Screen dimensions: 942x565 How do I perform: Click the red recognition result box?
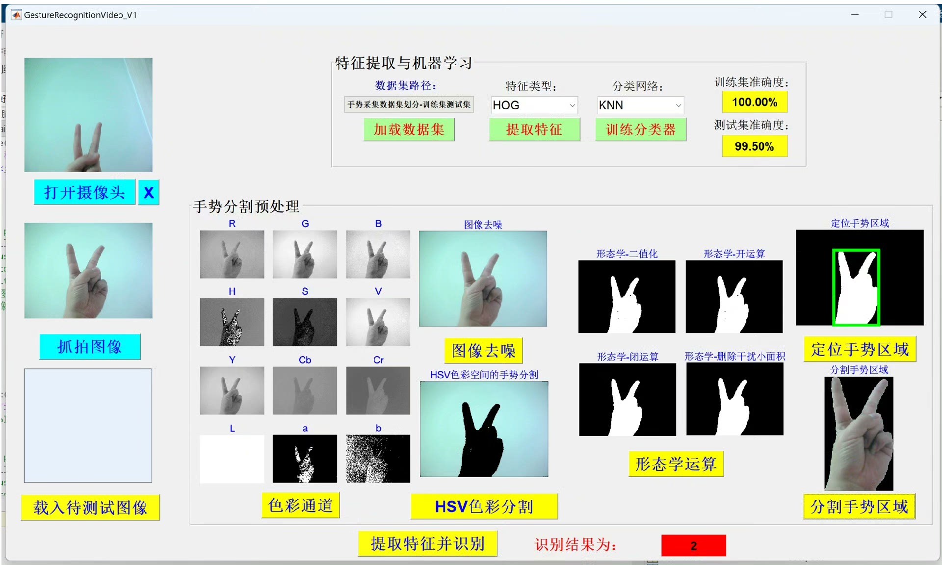pos(693,545)
